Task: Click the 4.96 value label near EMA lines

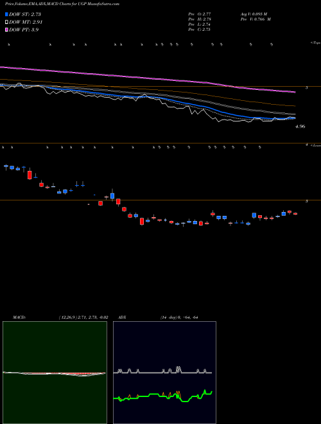Action: 300,127
